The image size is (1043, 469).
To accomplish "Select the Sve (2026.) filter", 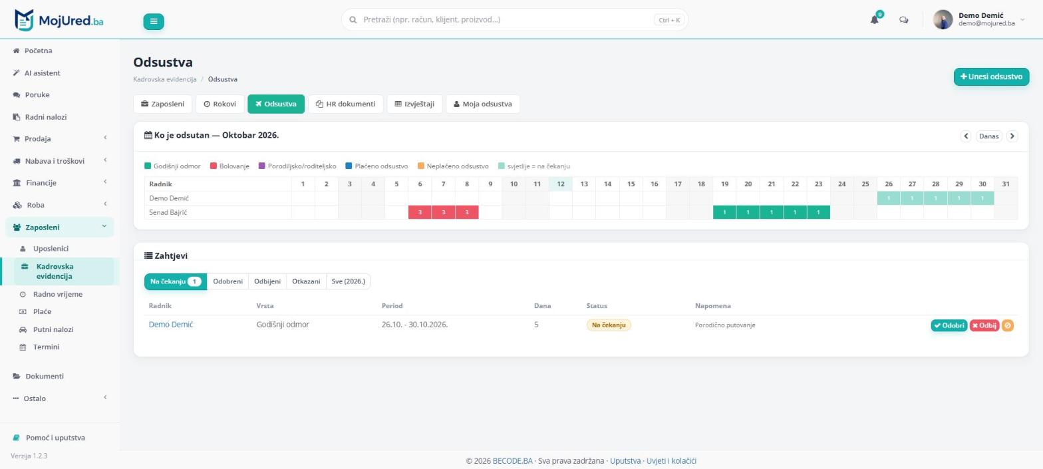I will (349, 281).
